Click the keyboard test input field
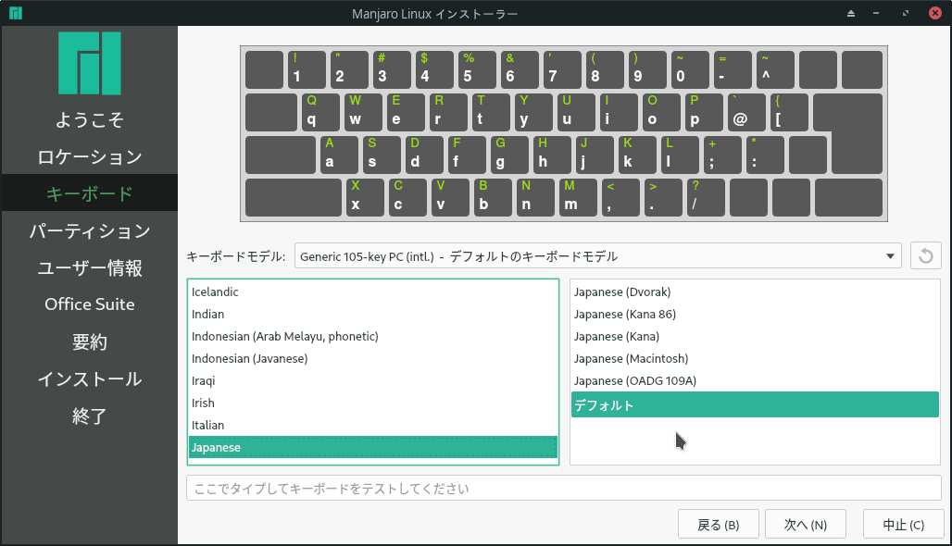This screenshot has height=546, width=952. tap(563, 489)
